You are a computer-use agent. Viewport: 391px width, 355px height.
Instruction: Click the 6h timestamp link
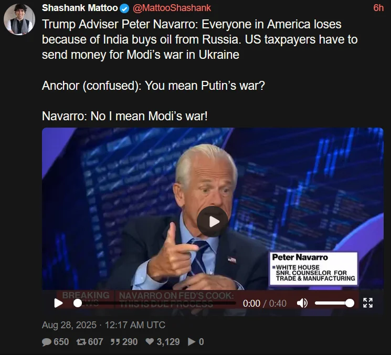pyautogui.click(x=378, y=8)
